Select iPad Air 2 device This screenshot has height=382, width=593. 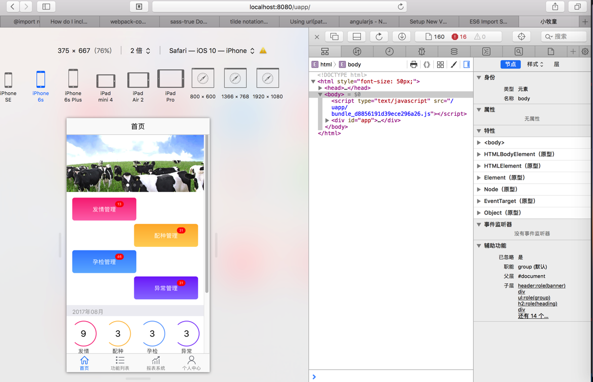coord(138,87)
